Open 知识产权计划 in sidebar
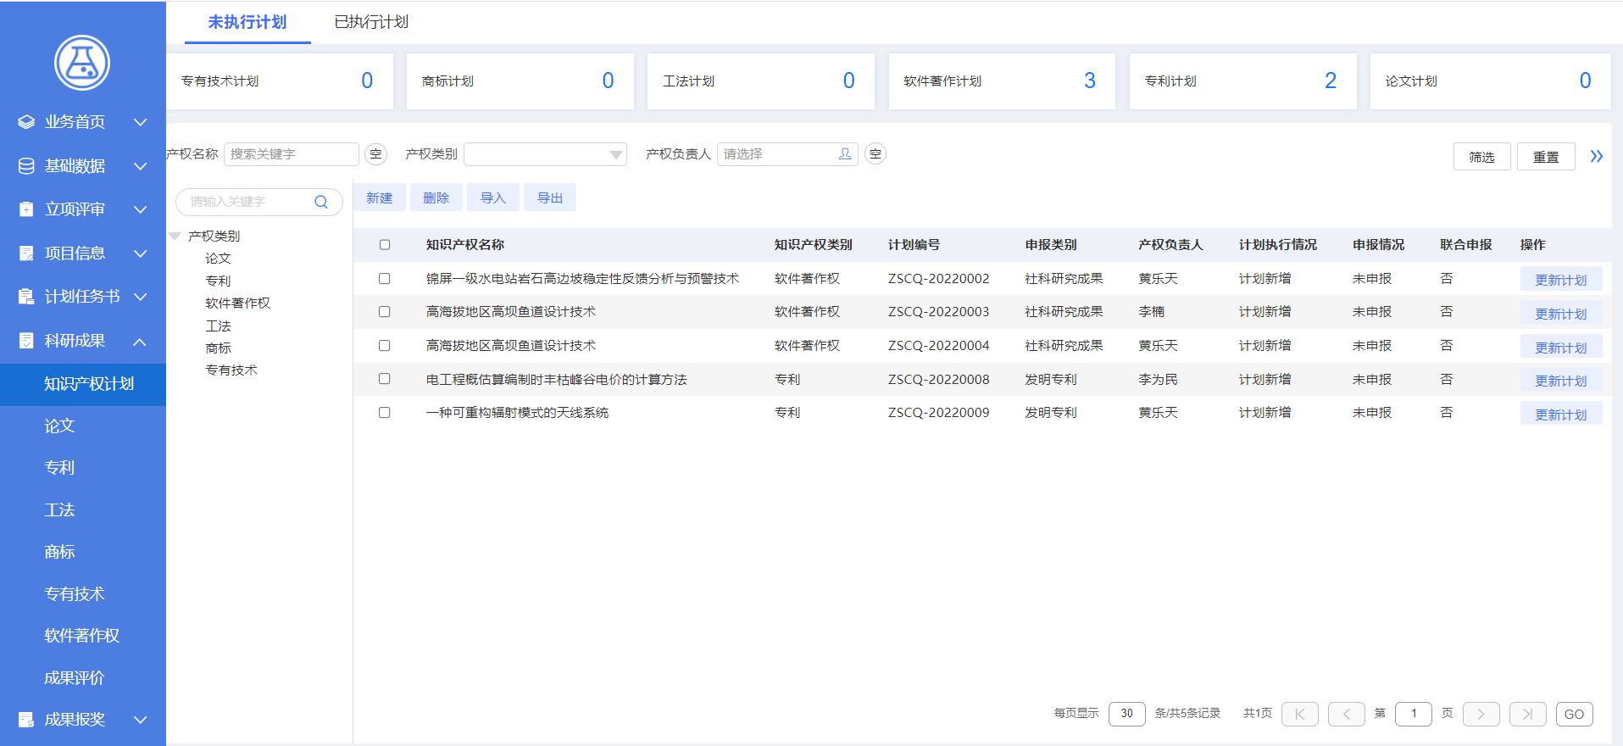Screen dimensions: 1623x746 point(83,384)
